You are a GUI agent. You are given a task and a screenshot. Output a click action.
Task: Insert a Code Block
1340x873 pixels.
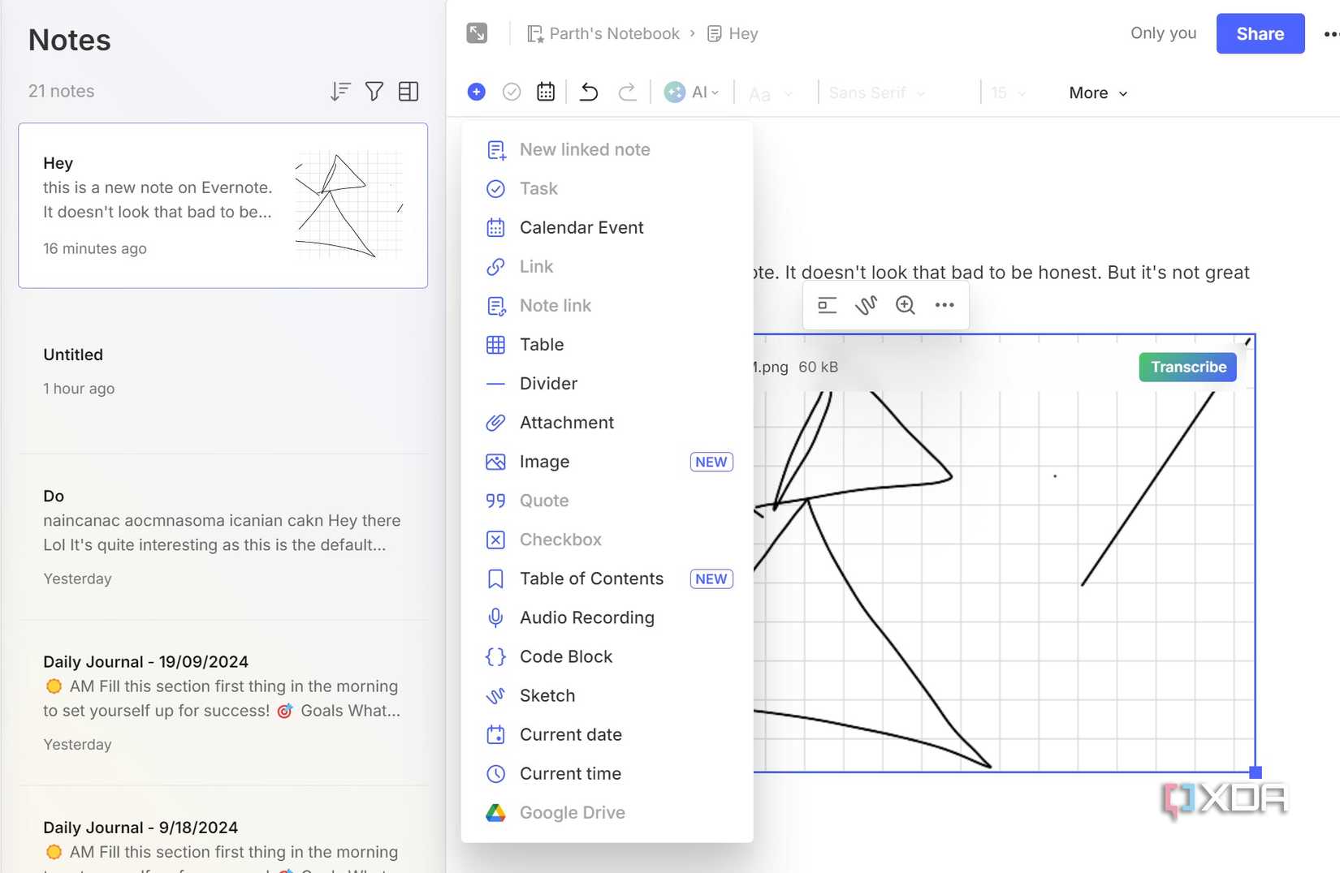coord(607,656)
